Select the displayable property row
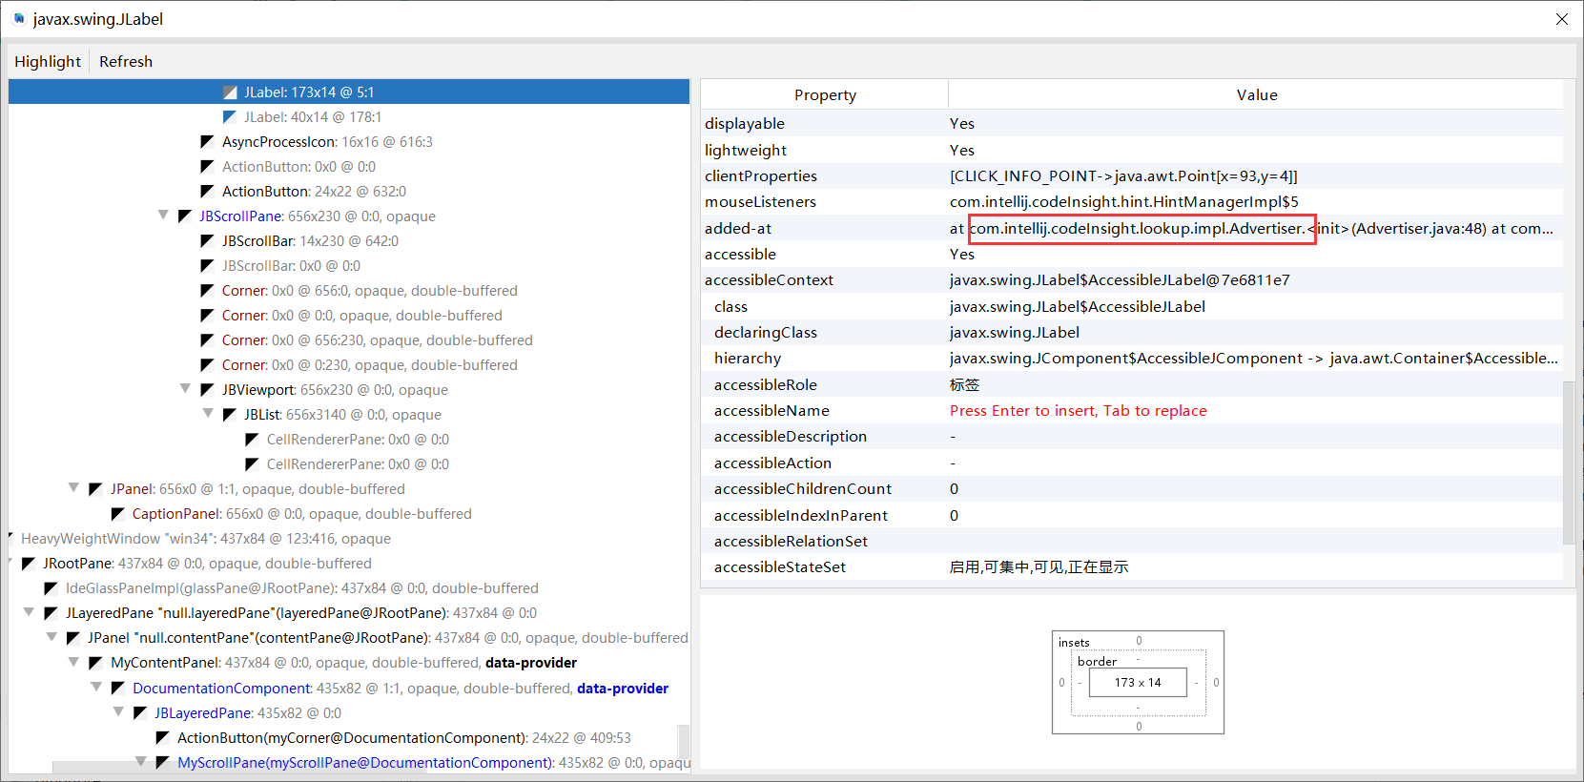 coord(1132,123)
